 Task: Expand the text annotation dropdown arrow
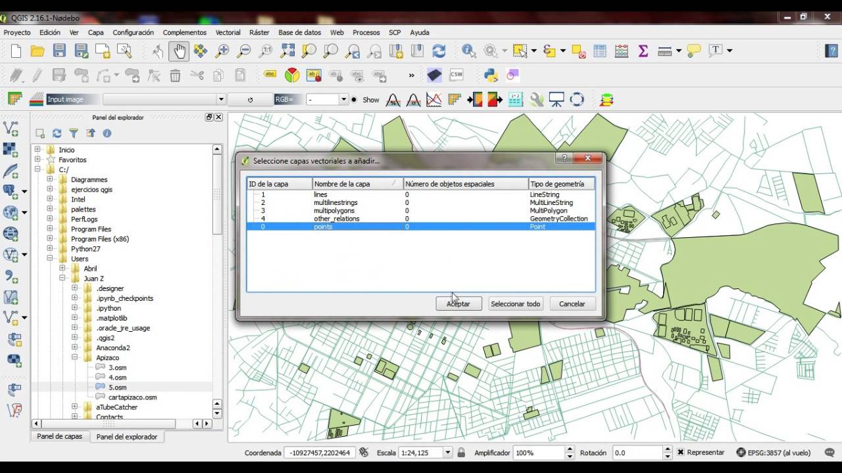[x=730, y=51]
